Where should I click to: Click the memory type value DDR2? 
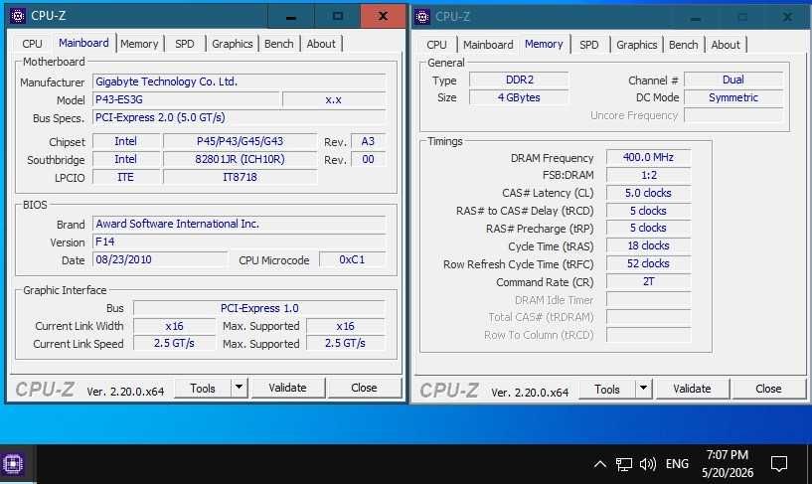pos(519,80)
